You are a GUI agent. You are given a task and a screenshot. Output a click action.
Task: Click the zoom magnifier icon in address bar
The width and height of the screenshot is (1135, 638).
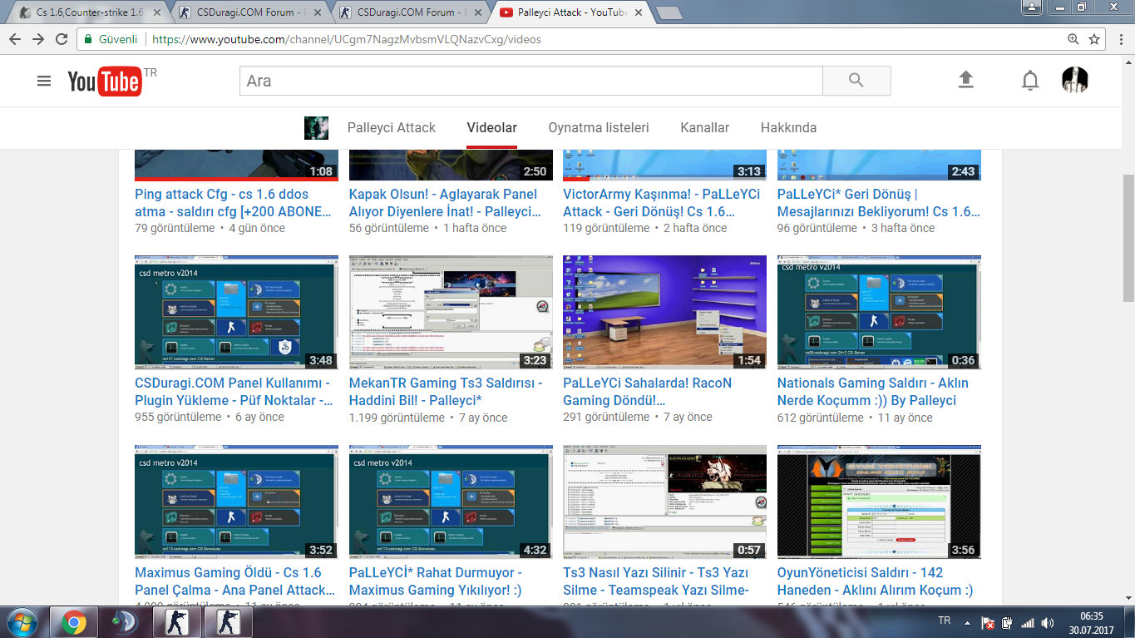[x=1073, y=39]
